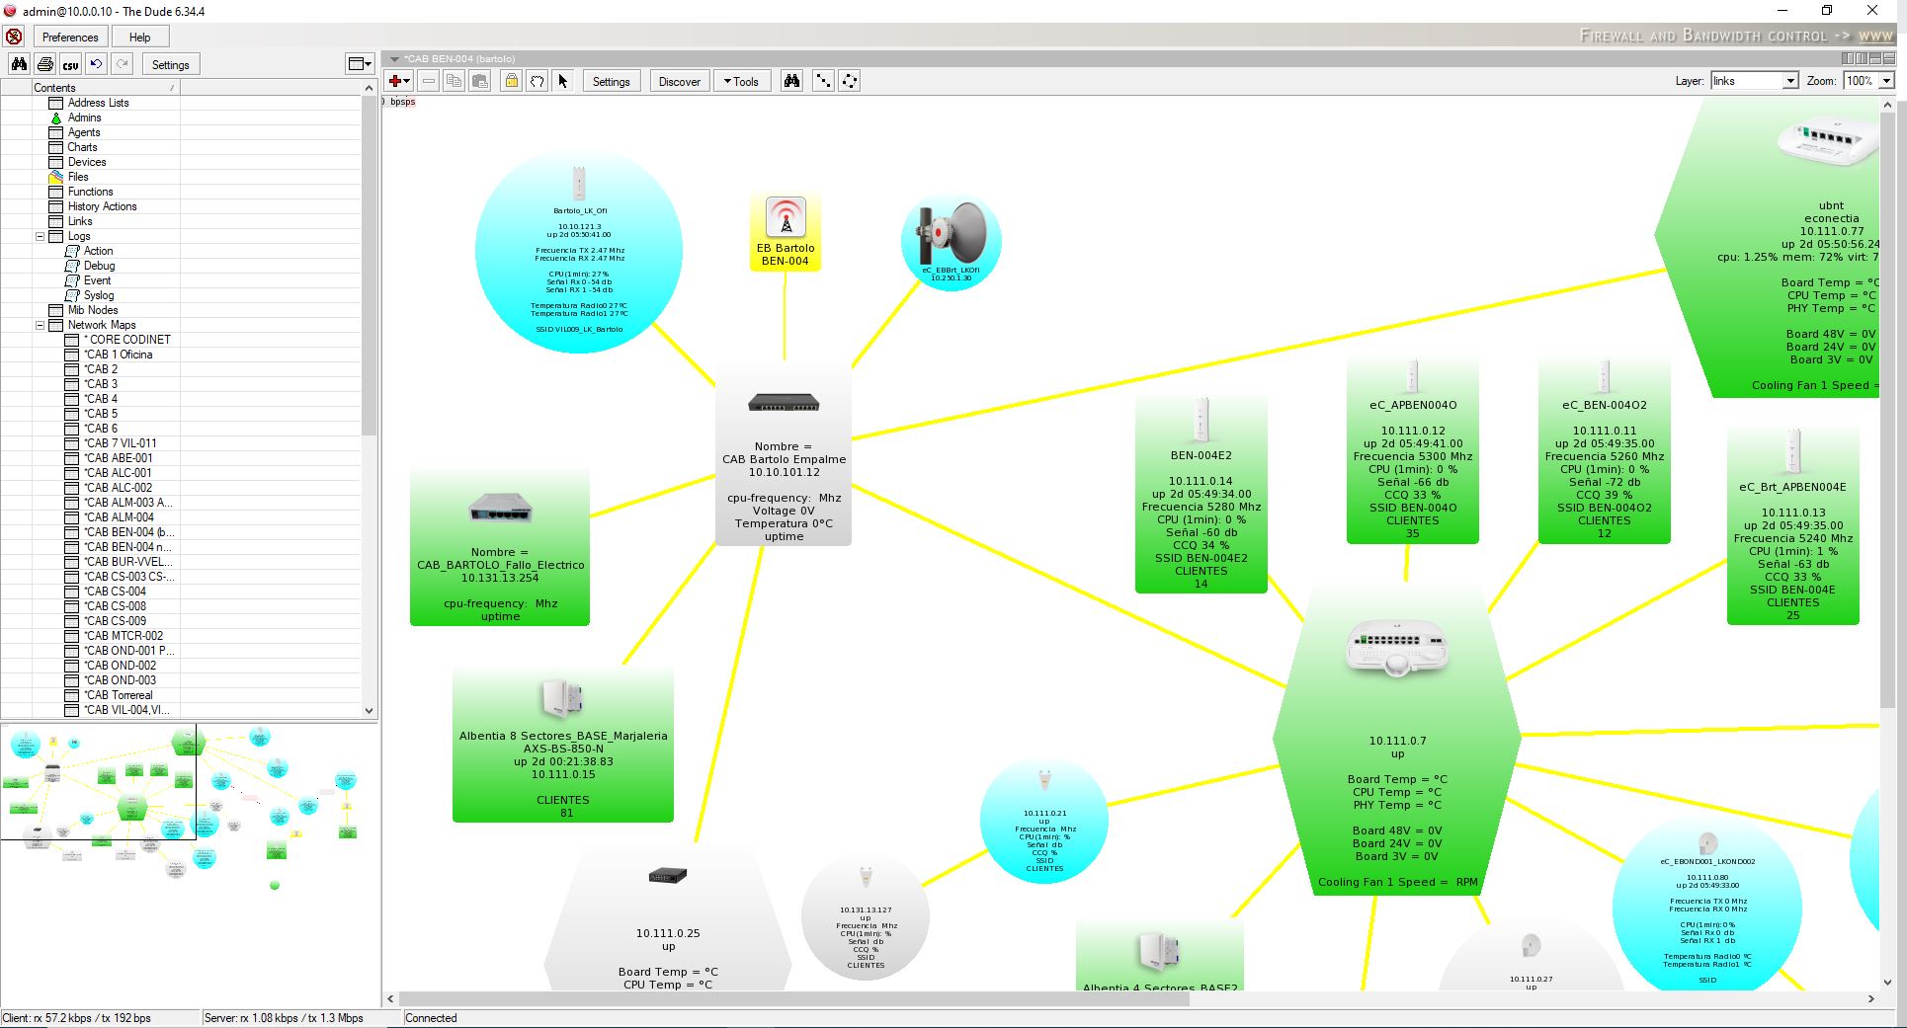This screenshot has height=1028, width=1907.
Task: Click the BEN-004E2 device node
Action: point(1202,494)
